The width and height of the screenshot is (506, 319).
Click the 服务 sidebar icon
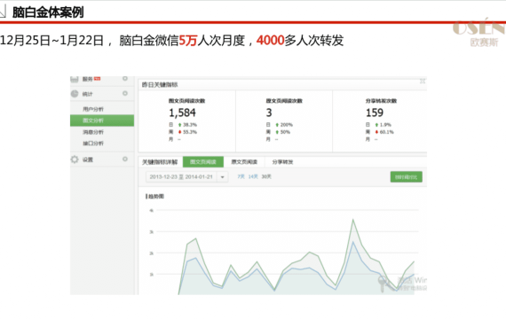75,79
